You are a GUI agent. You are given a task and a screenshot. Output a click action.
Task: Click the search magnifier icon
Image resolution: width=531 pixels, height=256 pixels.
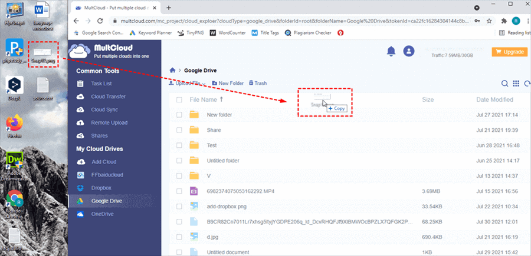pyautogui.click(x=504, y=84)
